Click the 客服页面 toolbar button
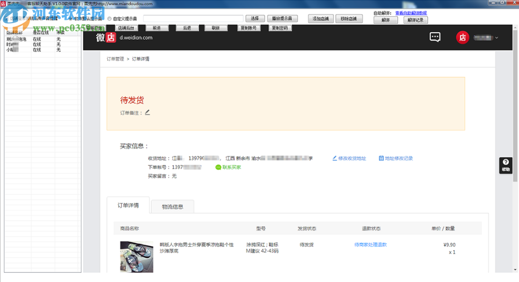519x282 pixels. coord(94,28)
